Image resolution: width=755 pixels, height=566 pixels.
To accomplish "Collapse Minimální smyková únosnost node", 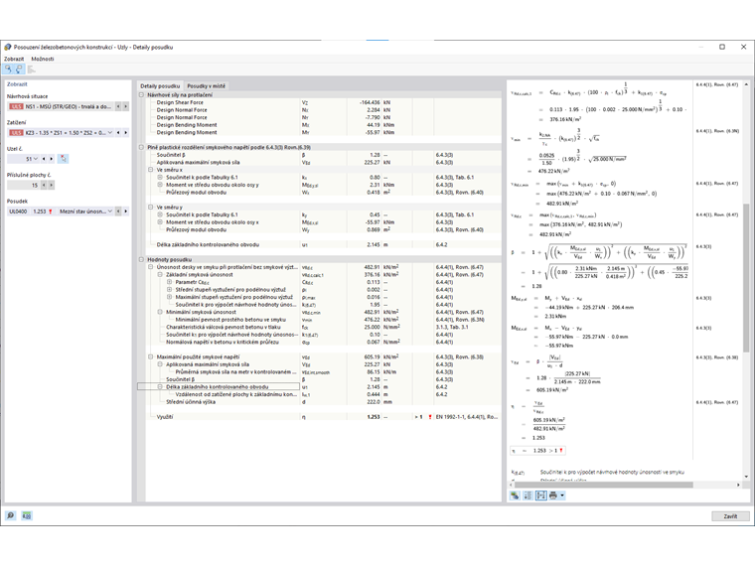I will 160,312.
